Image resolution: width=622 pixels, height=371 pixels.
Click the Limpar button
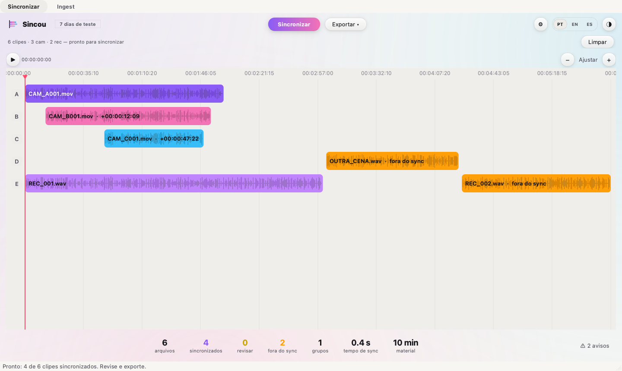(x=597, y=42)
